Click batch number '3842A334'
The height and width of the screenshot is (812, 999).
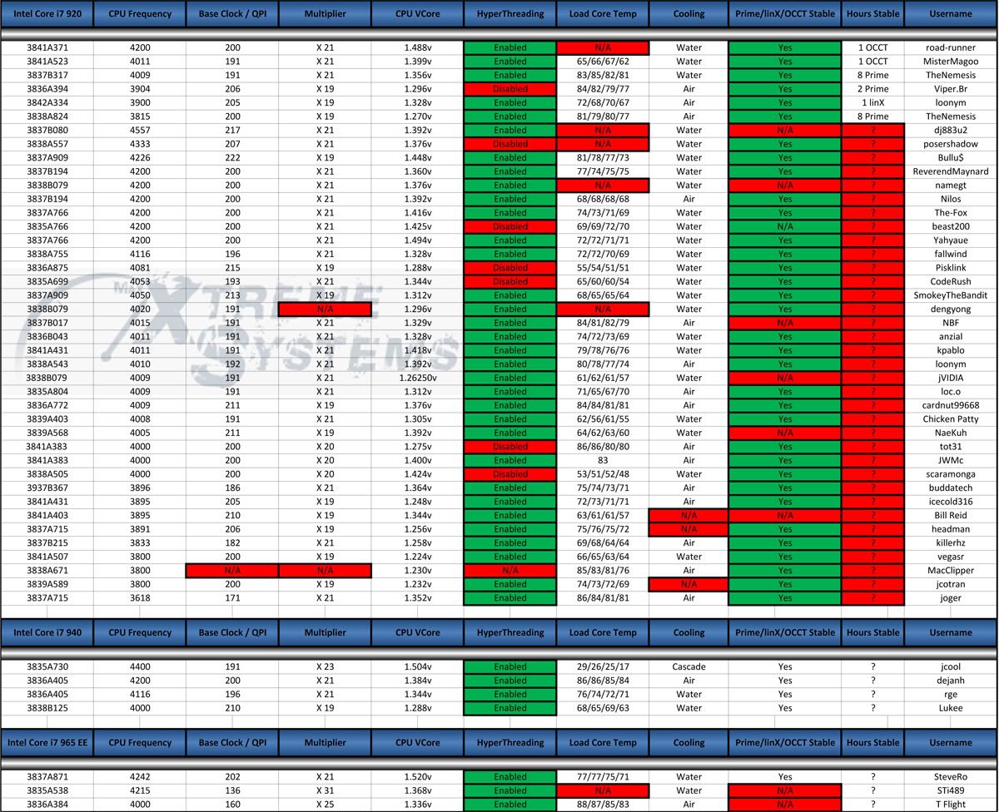click(47, 102)
